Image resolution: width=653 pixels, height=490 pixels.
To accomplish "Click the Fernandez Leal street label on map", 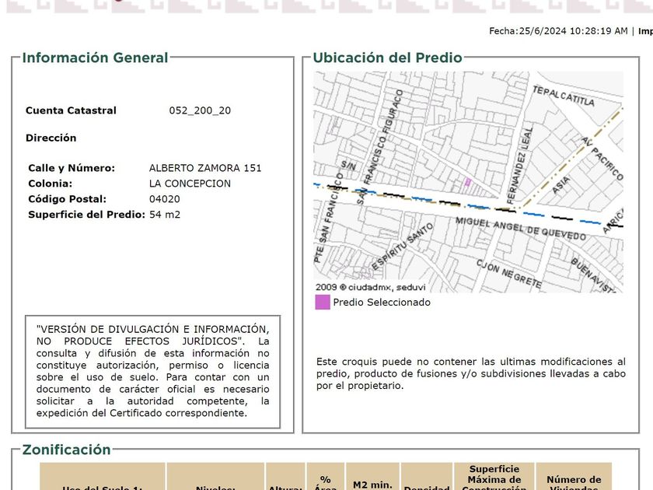I will tap(526, 159).
